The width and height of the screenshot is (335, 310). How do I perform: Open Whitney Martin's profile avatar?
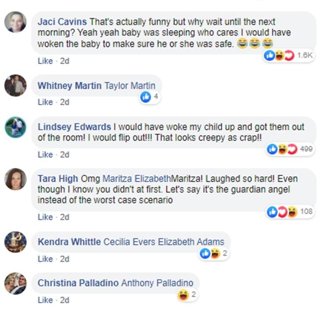15,85
